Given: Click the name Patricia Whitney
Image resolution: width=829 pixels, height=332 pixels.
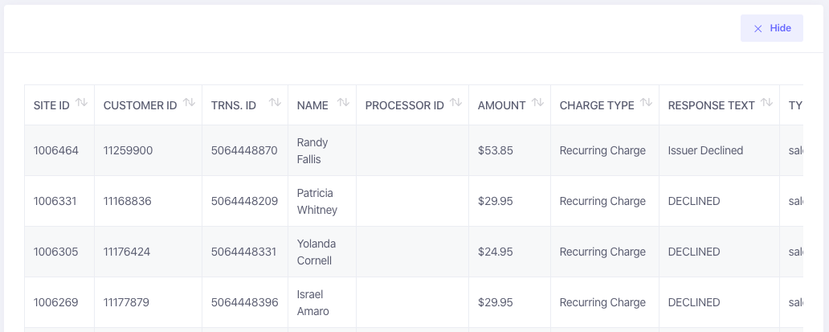Looking at the screenshot, I should click(317, 202).
